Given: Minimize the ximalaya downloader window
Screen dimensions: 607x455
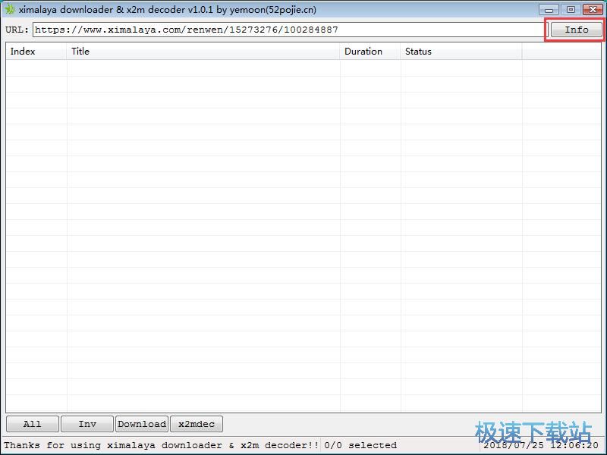Looking at the screenshot, I should point(549,9).
